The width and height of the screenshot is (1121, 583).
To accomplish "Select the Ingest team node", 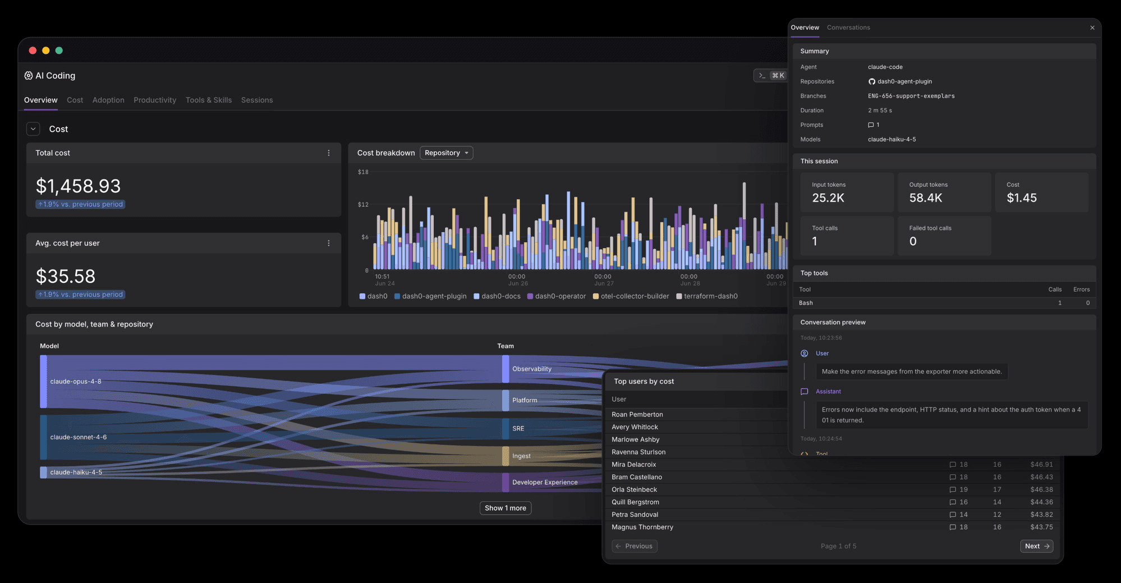I will 506,456.
